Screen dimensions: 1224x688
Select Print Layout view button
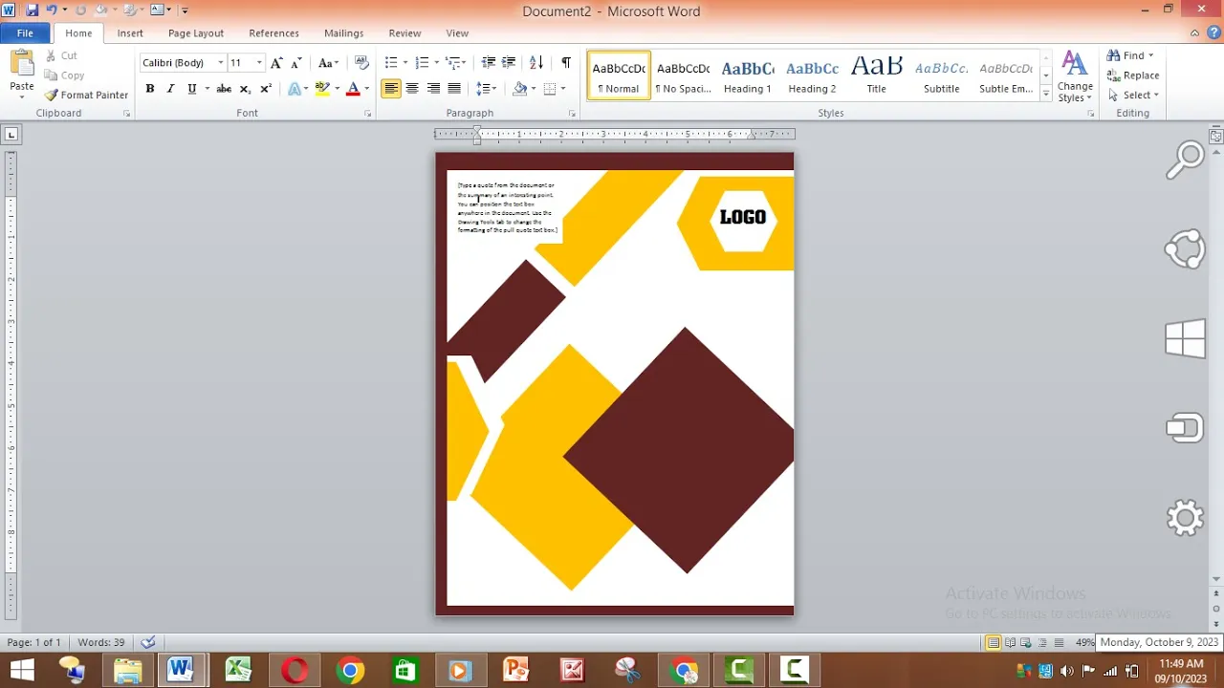(993, 643)
